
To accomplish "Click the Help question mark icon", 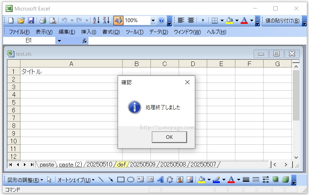I will [161, 20].
